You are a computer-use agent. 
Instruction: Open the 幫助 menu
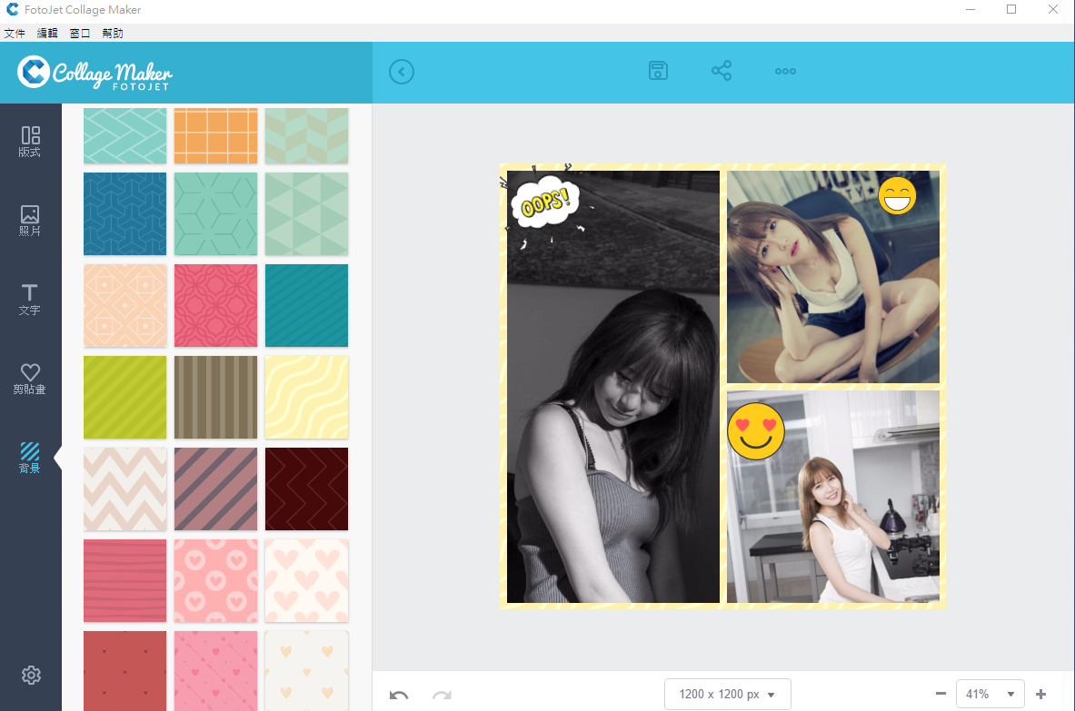(113, 34)
